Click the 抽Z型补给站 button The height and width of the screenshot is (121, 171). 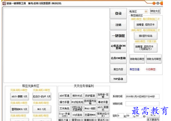[x=145, y=36]
